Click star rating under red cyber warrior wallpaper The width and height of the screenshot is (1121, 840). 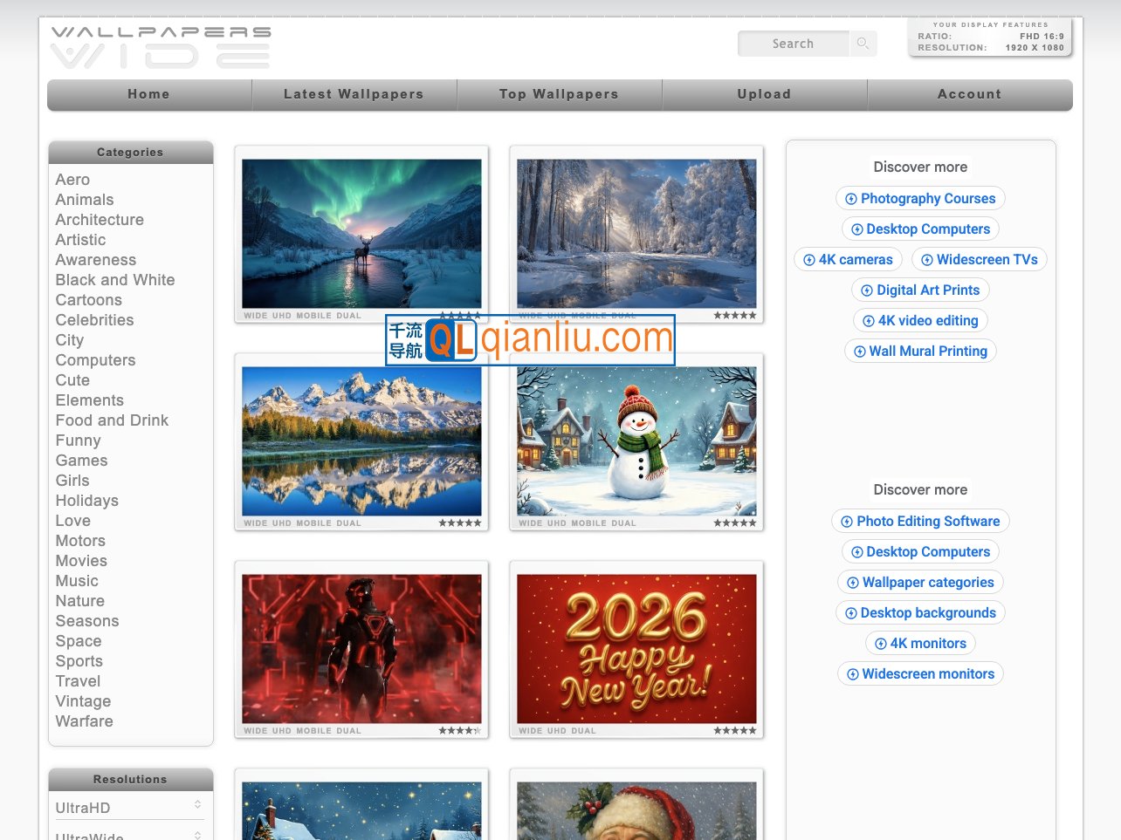459,731
